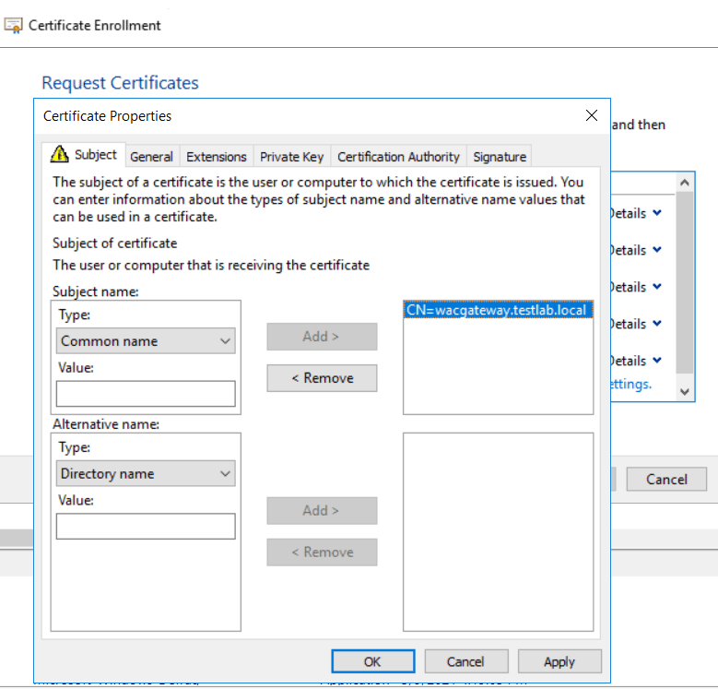Confirm with the OK button

tap(373, 661)
